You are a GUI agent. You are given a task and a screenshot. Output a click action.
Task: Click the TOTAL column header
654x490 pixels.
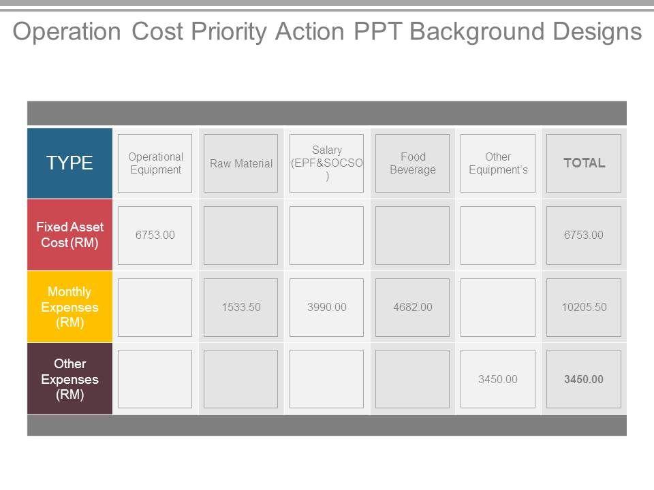click(584, 163)
